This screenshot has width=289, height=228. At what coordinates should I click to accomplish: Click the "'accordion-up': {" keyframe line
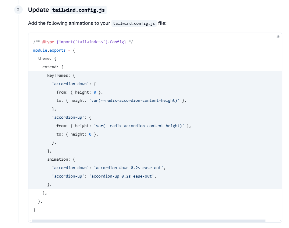(x=72, y=117)
